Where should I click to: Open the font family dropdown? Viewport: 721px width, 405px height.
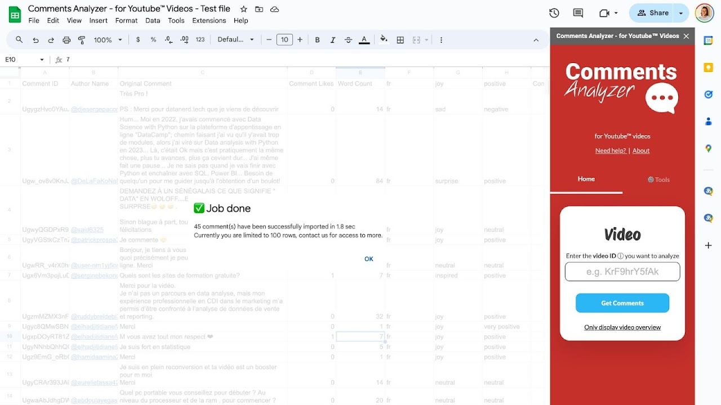(x=235, y=40)
